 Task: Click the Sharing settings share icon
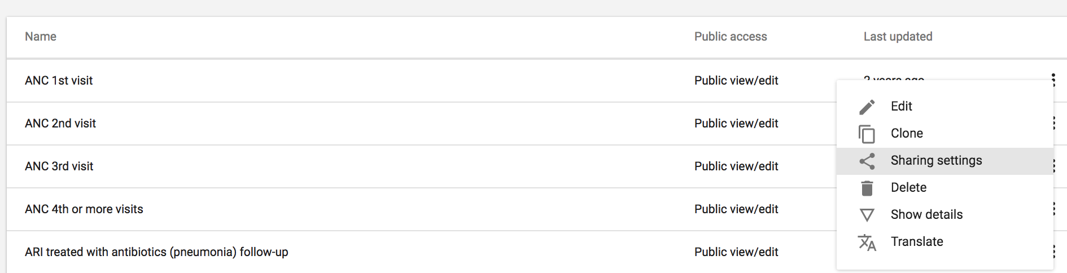coord(867,161)
